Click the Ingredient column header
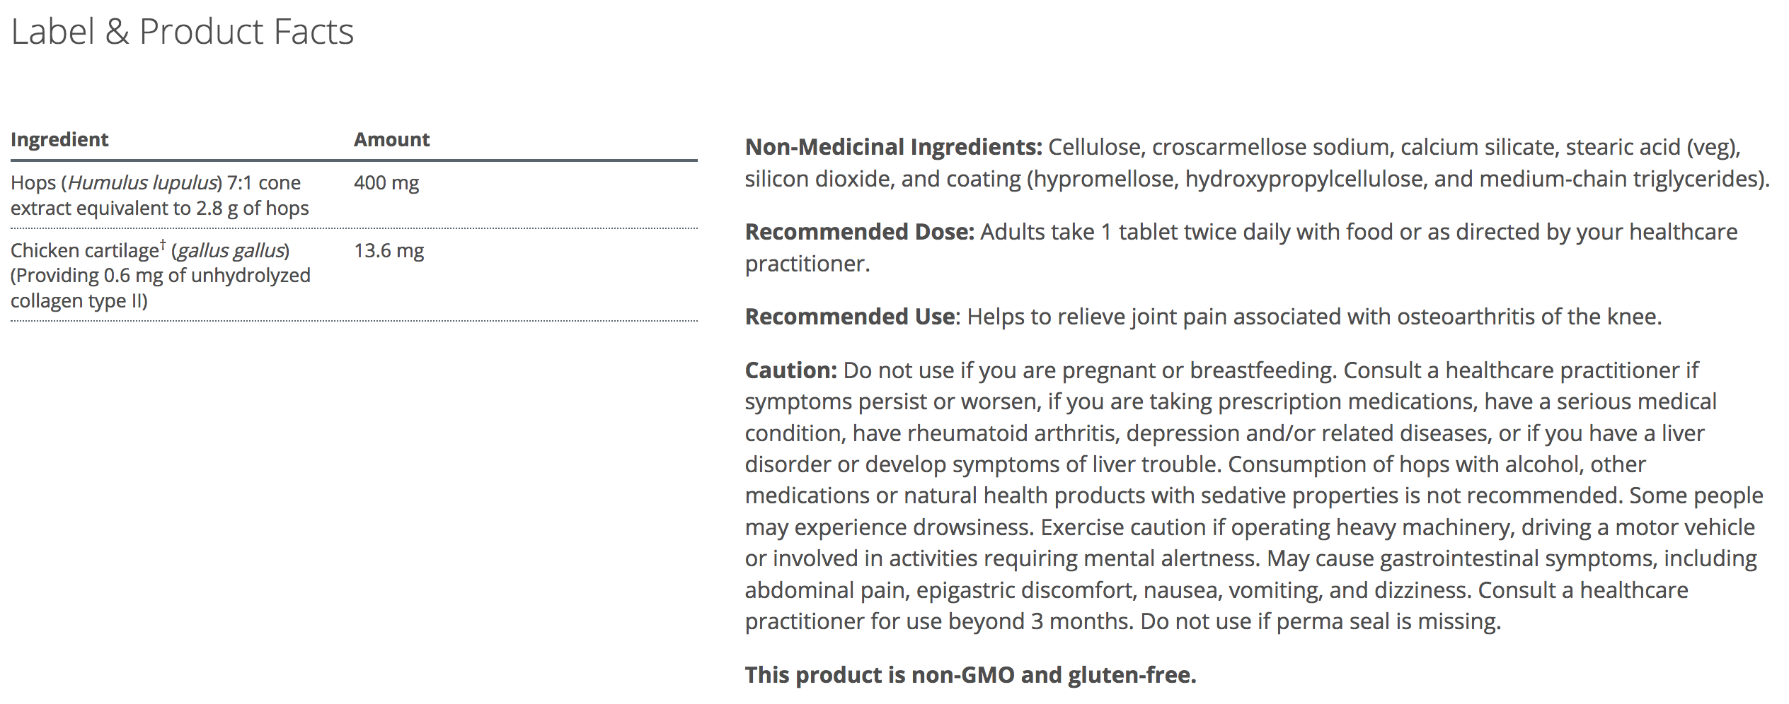1789x704 pixels. click(x=59, y=139)
